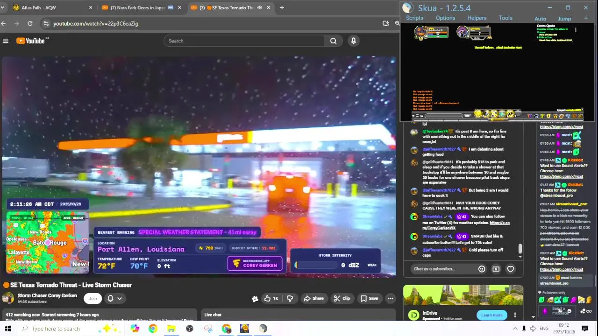Viewport: 598px width, 336px height.
Task: Open the Windows notification center
Action: pyautogui.click(x=584, y=329)
